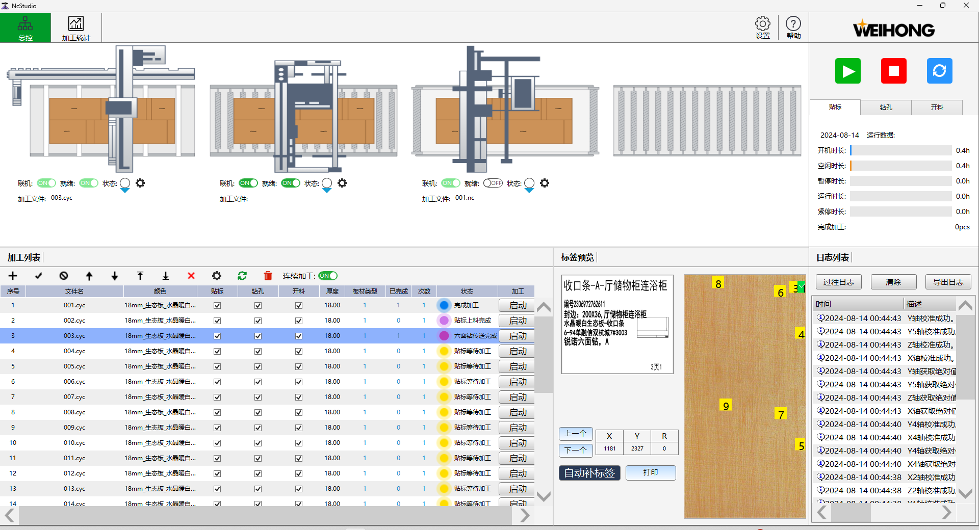Open the 帮助 help icon
The height and width of the screenshot is (530, 979).
(x=793, y=28)
